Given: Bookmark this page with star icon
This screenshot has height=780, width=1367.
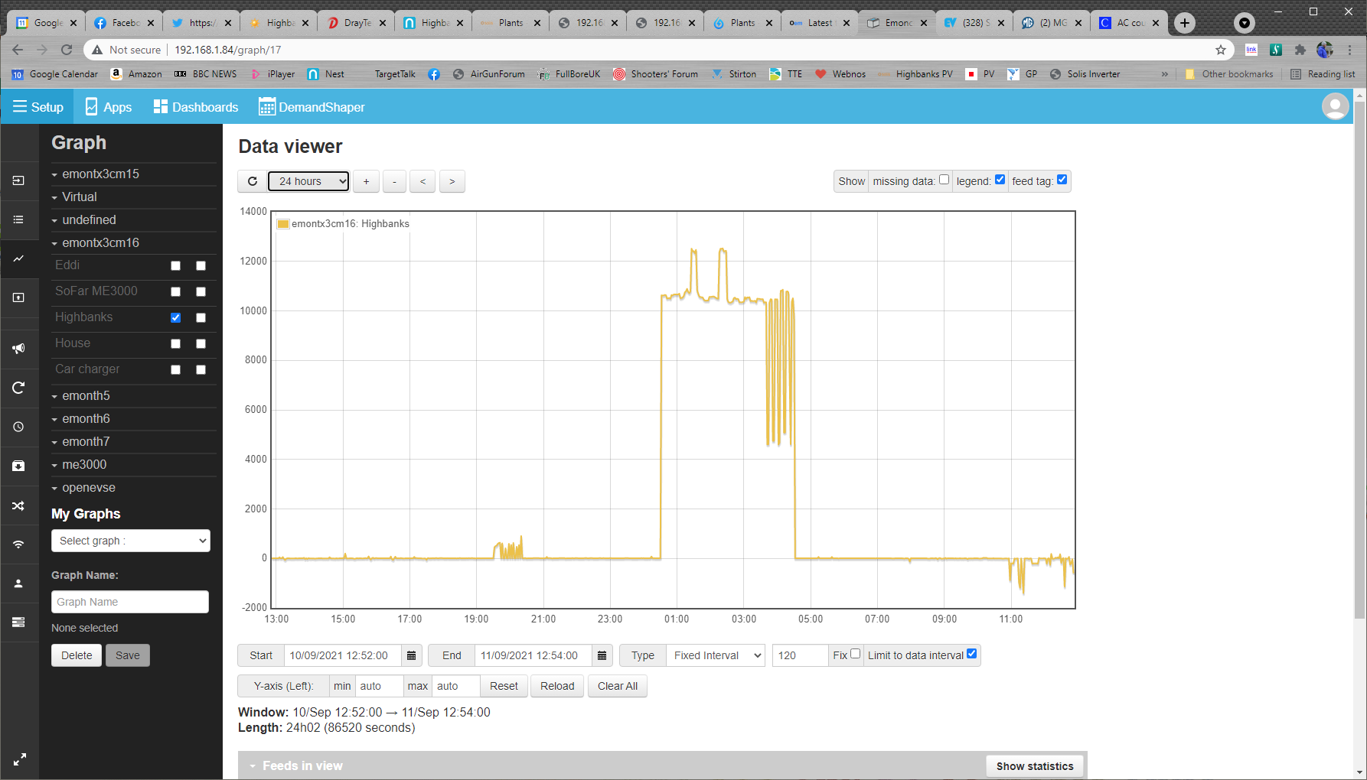Looking at the screenshot, I should click(1220, 50).
